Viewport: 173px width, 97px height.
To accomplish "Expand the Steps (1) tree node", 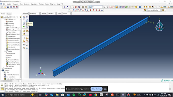I will tap(5, 26).
